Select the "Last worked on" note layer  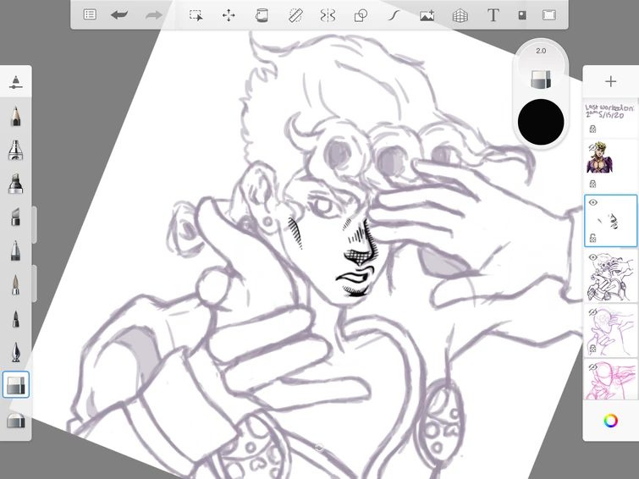pos(610,118)
